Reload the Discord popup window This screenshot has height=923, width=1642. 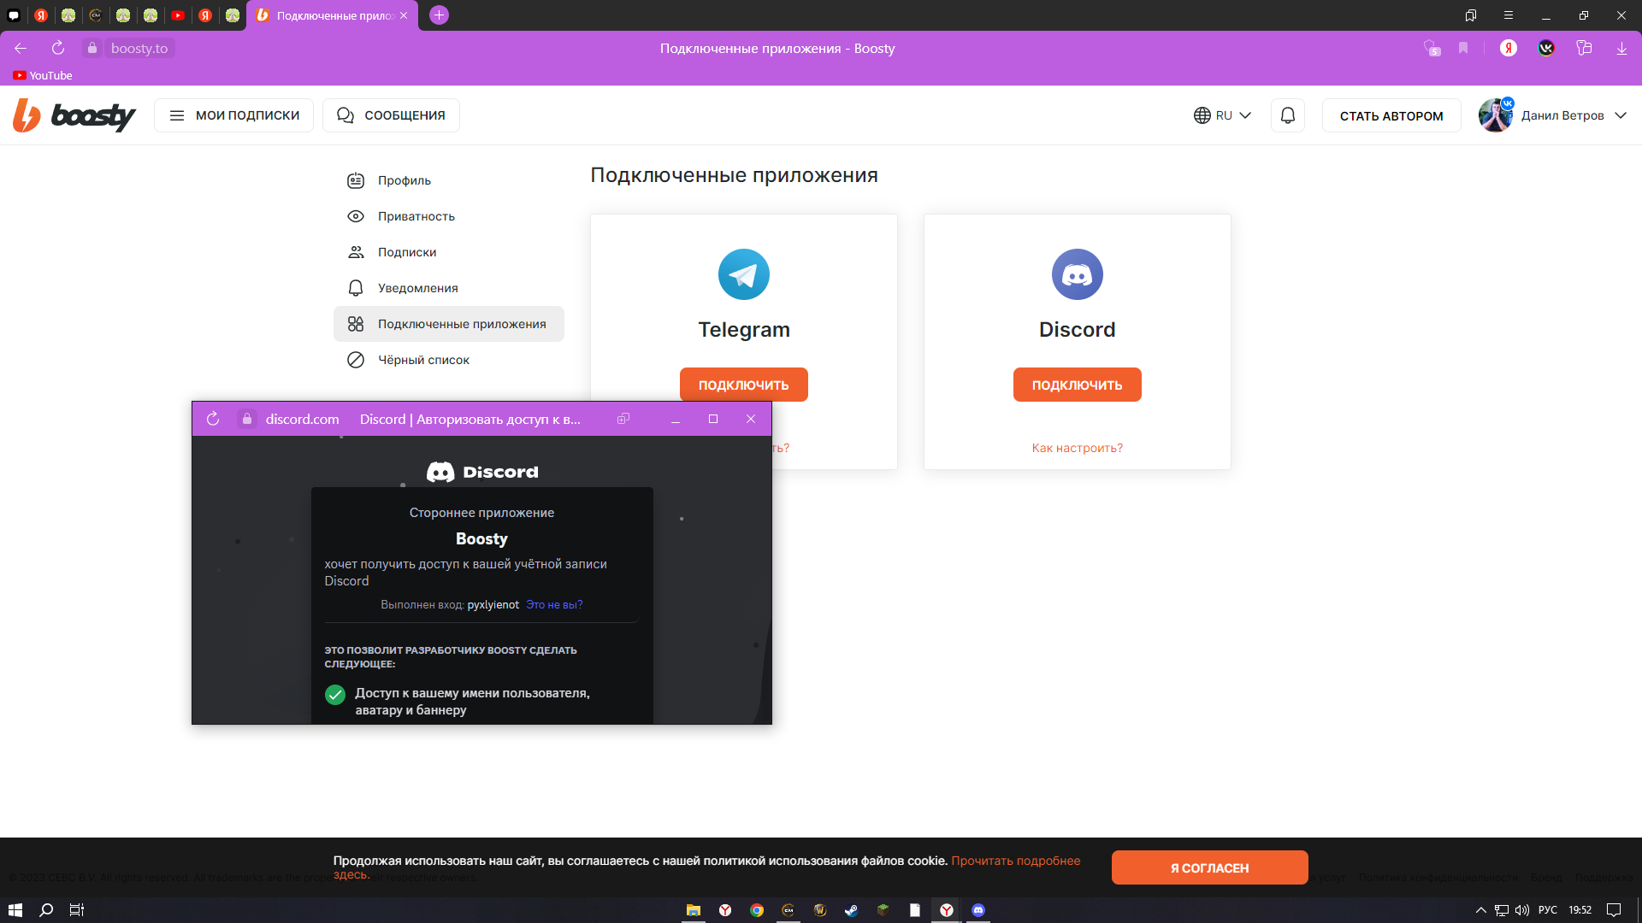213,419
